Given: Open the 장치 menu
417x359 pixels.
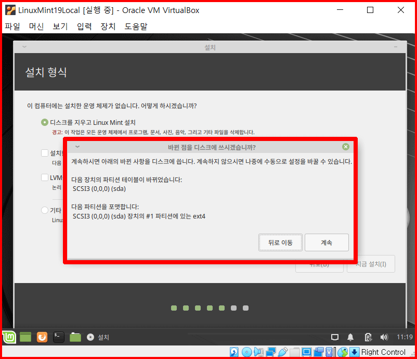Looking at the screenshot, I should [108, 27].
